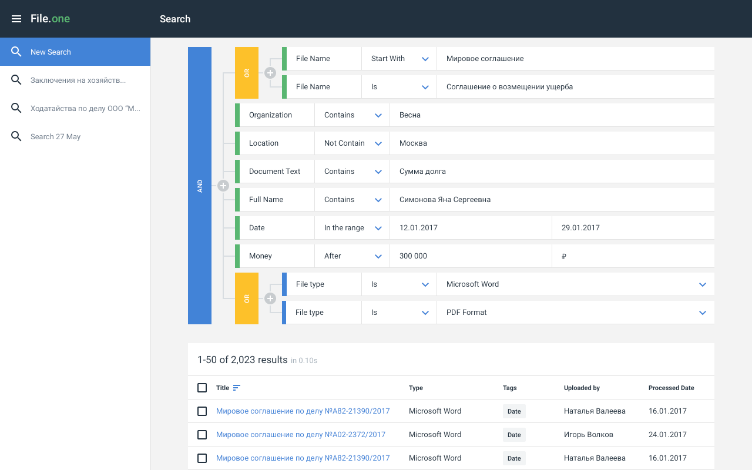752x470 pixels.
Task: Click the plus icon in the top OR group
Action: 270,73
